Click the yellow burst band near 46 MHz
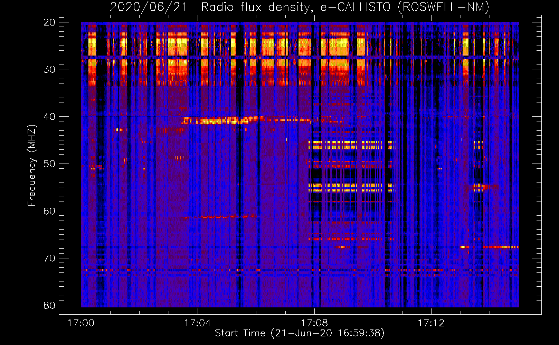The width and height of the screenshot is (559, 345). (x=352, y=145)
